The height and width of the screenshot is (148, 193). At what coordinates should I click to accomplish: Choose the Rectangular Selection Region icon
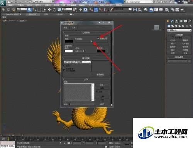39,10
